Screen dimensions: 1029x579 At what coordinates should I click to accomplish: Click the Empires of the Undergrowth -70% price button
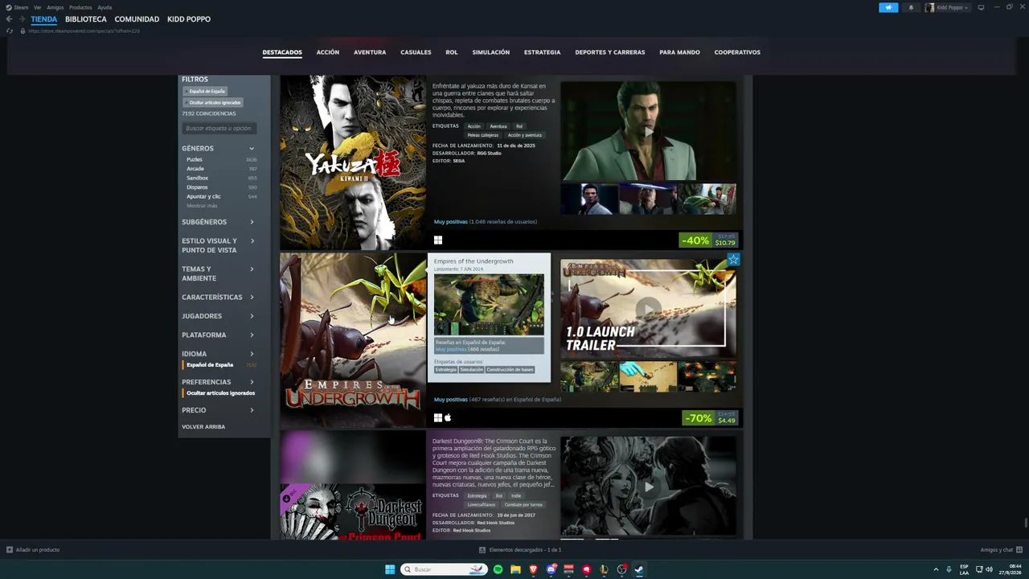(710, 418)
